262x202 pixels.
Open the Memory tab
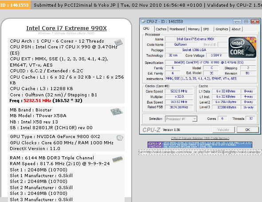pyautogui.click(x=194, y=29)
